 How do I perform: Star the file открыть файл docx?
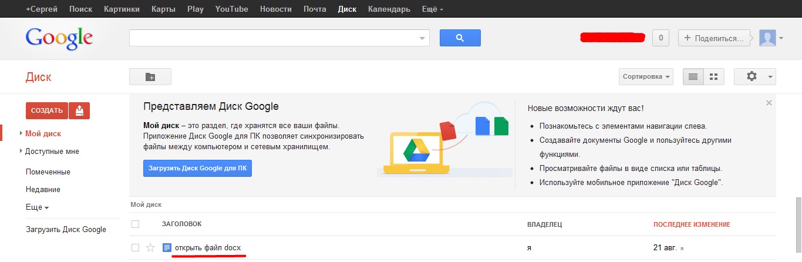point(150,248)
